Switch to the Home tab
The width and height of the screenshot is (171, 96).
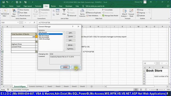pyautogui.click(x=11, y=6)
